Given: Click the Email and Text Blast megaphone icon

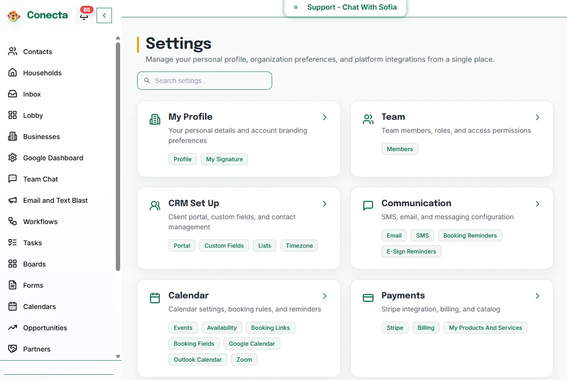Looking at the screenshot, I should point(13,200).
